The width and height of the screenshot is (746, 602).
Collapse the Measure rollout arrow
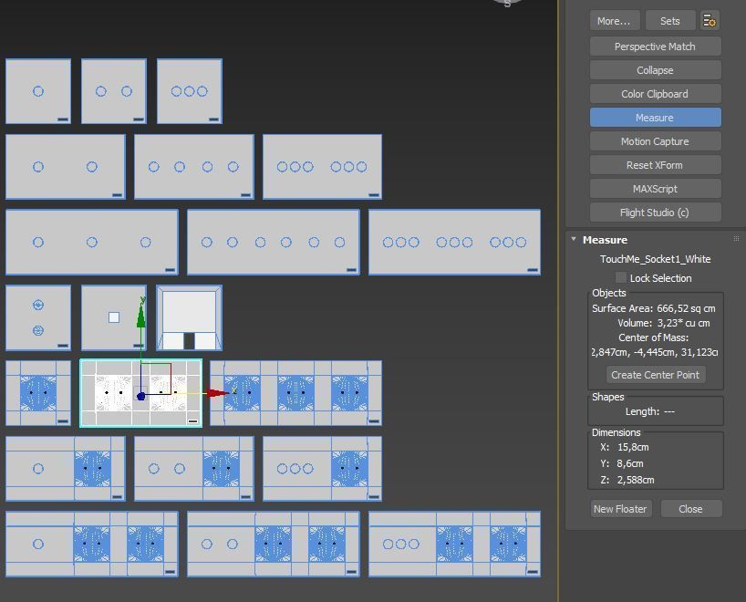tap(574, 239)
